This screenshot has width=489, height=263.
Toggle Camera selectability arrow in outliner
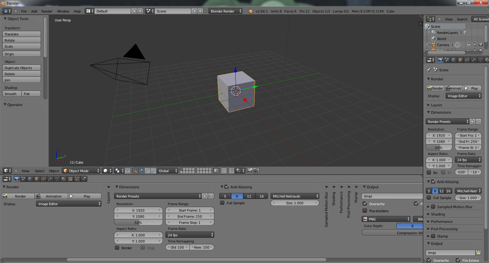(x=475, y=45)
